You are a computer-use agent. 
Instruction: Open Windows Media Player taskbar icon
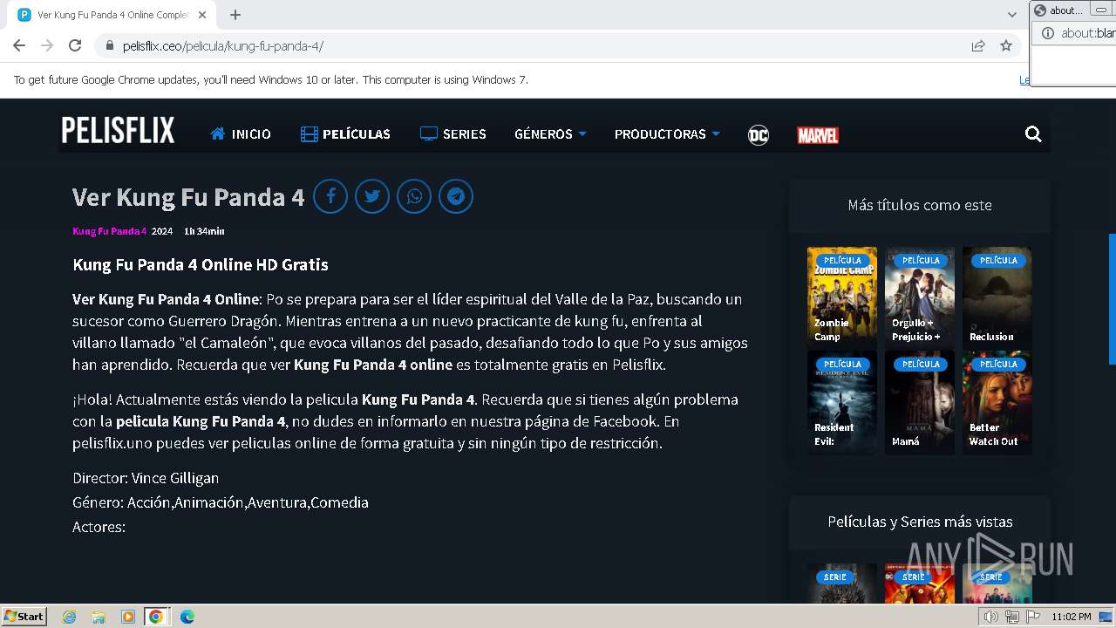[x=128, y=617]
